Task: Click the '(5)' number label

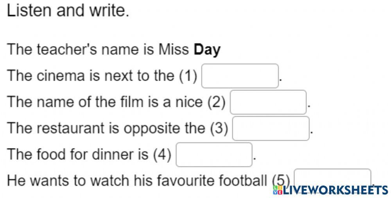Action: (x=281, y=180)
